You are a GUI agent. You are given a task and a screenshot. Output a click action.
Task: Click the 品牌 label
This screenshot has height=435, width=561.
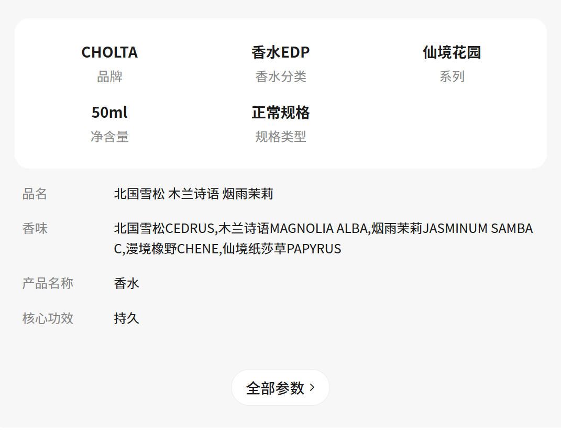click(x=109, y=77)
